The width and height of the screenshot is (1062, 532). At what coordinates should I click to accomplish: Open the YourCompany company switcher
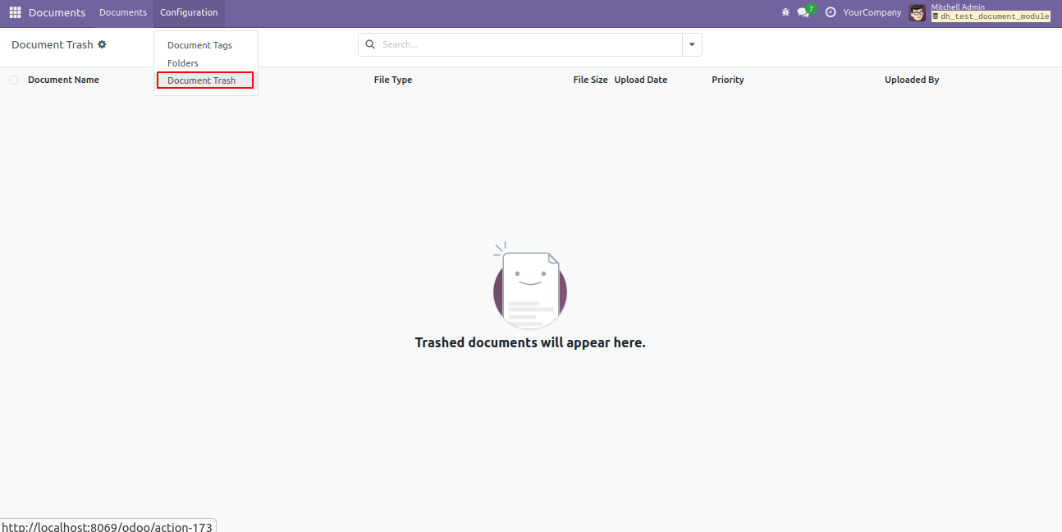tap(872, 12)
